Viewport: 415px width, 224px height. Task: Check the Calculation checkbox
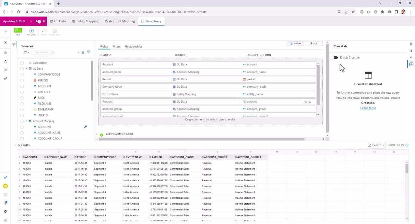point(22,63)
